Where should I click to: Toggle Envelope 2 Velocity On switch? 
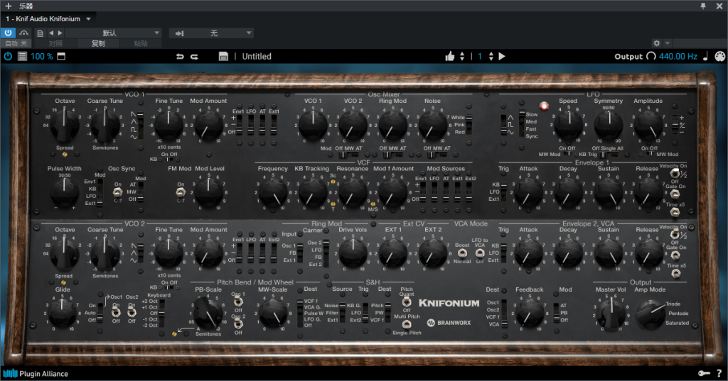[x=675, y=235]
